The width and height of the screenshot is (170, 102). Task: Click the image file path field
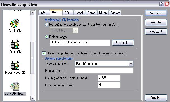(x=80, y=42)
